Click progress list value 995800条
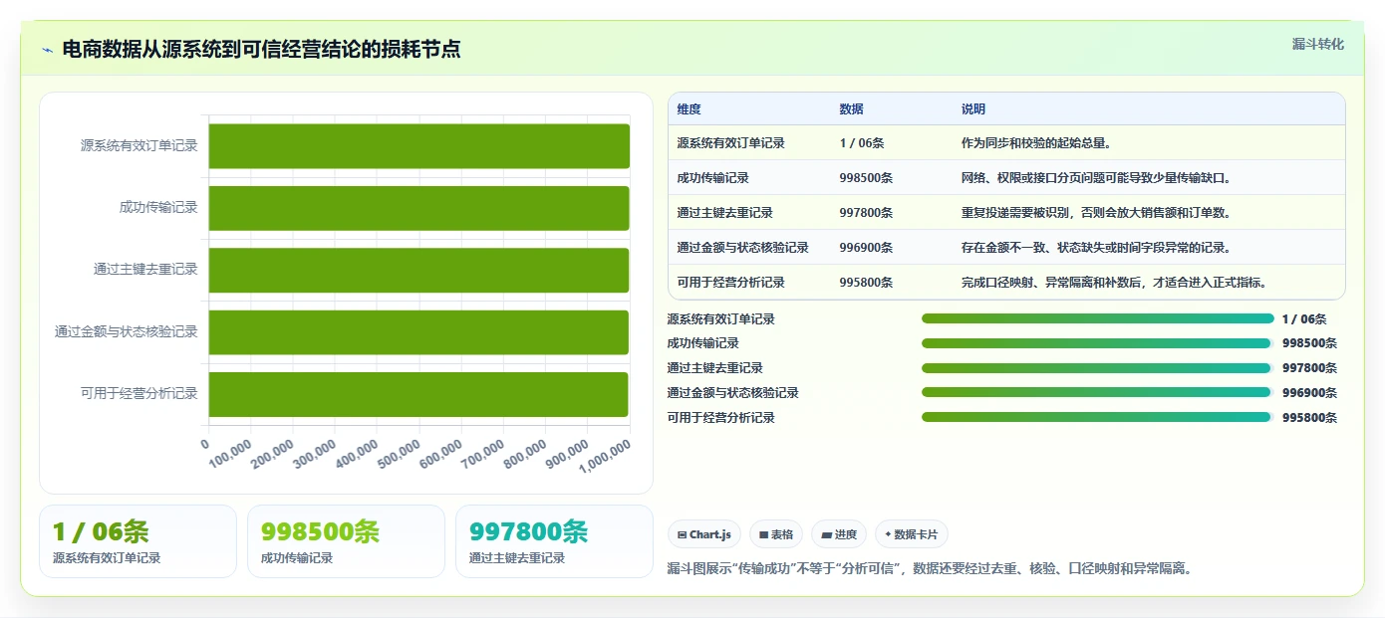 click(1309, 418)
